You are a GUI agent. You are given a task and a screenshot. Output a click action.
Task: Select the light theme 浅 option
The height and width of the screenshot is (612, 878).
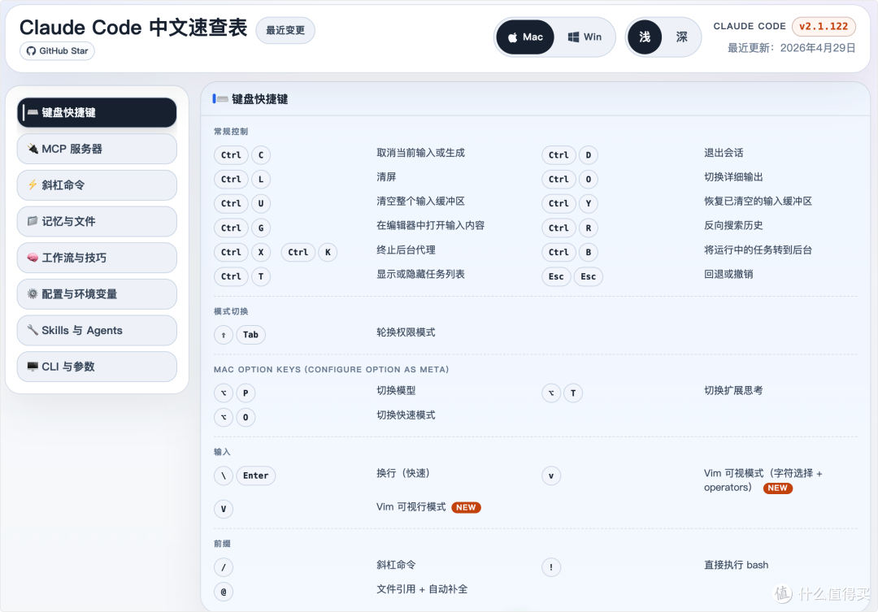click(x=645, y=37)
